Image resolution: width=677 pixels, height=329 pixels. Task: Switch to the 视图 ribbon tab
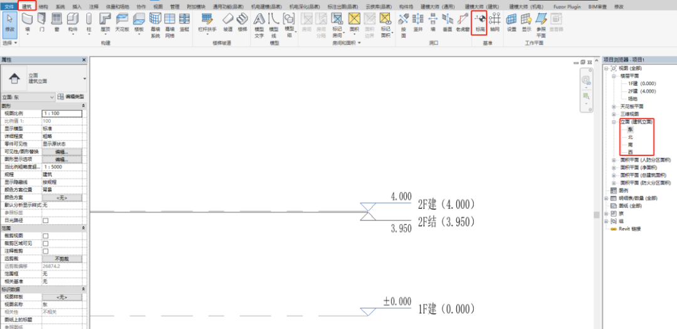158,7
